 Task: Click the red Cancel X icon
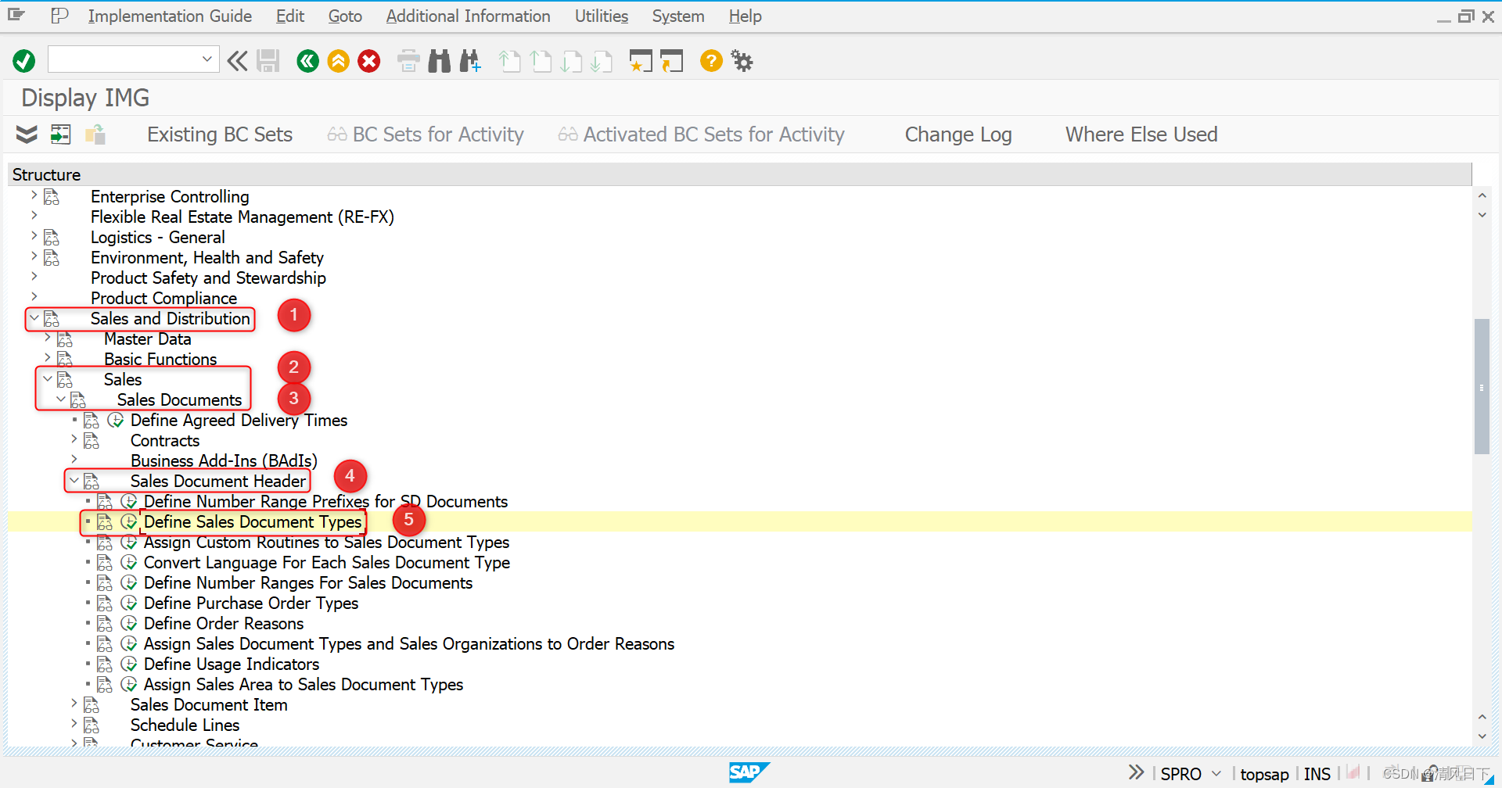[x=369, y=60]
